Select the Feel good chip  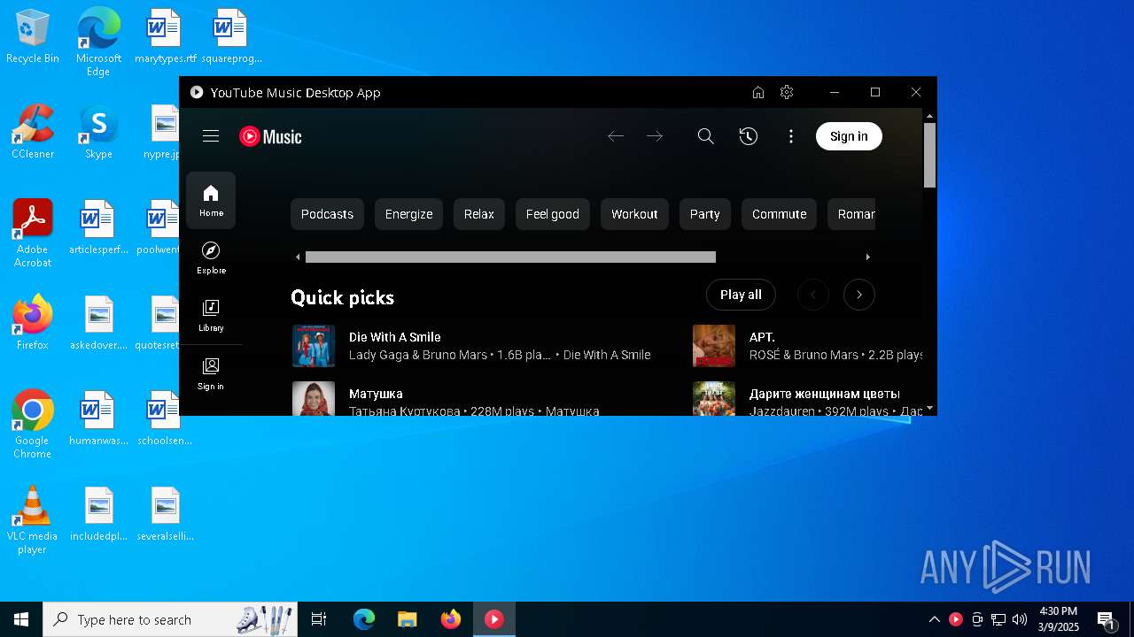point(553,214)
